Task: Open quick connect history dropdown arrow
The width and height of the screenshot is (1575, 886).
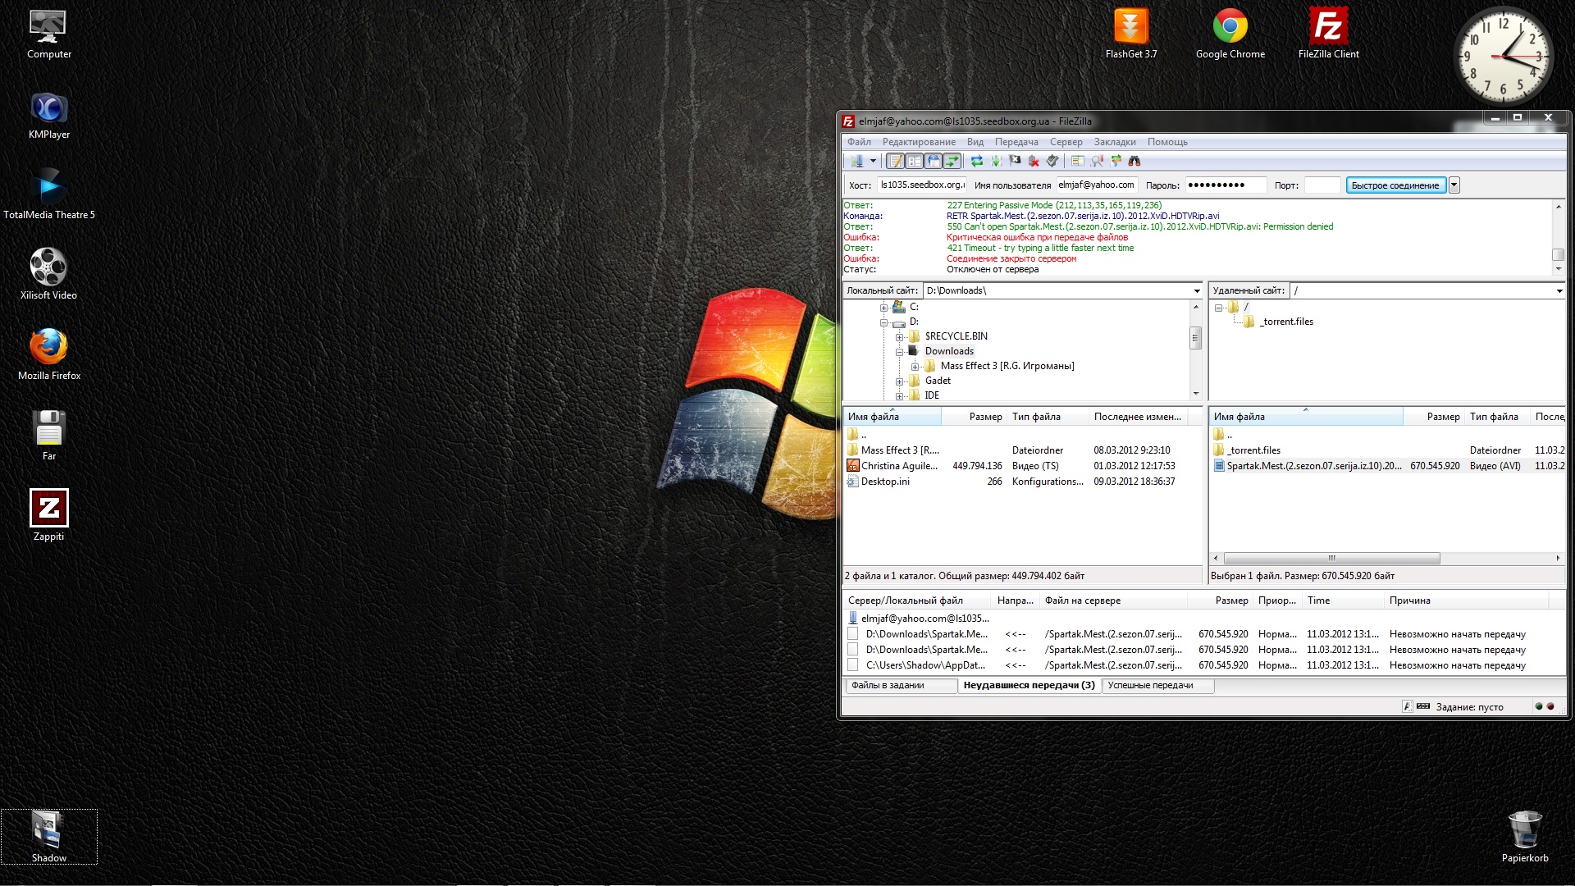Action: point(1454,185)
